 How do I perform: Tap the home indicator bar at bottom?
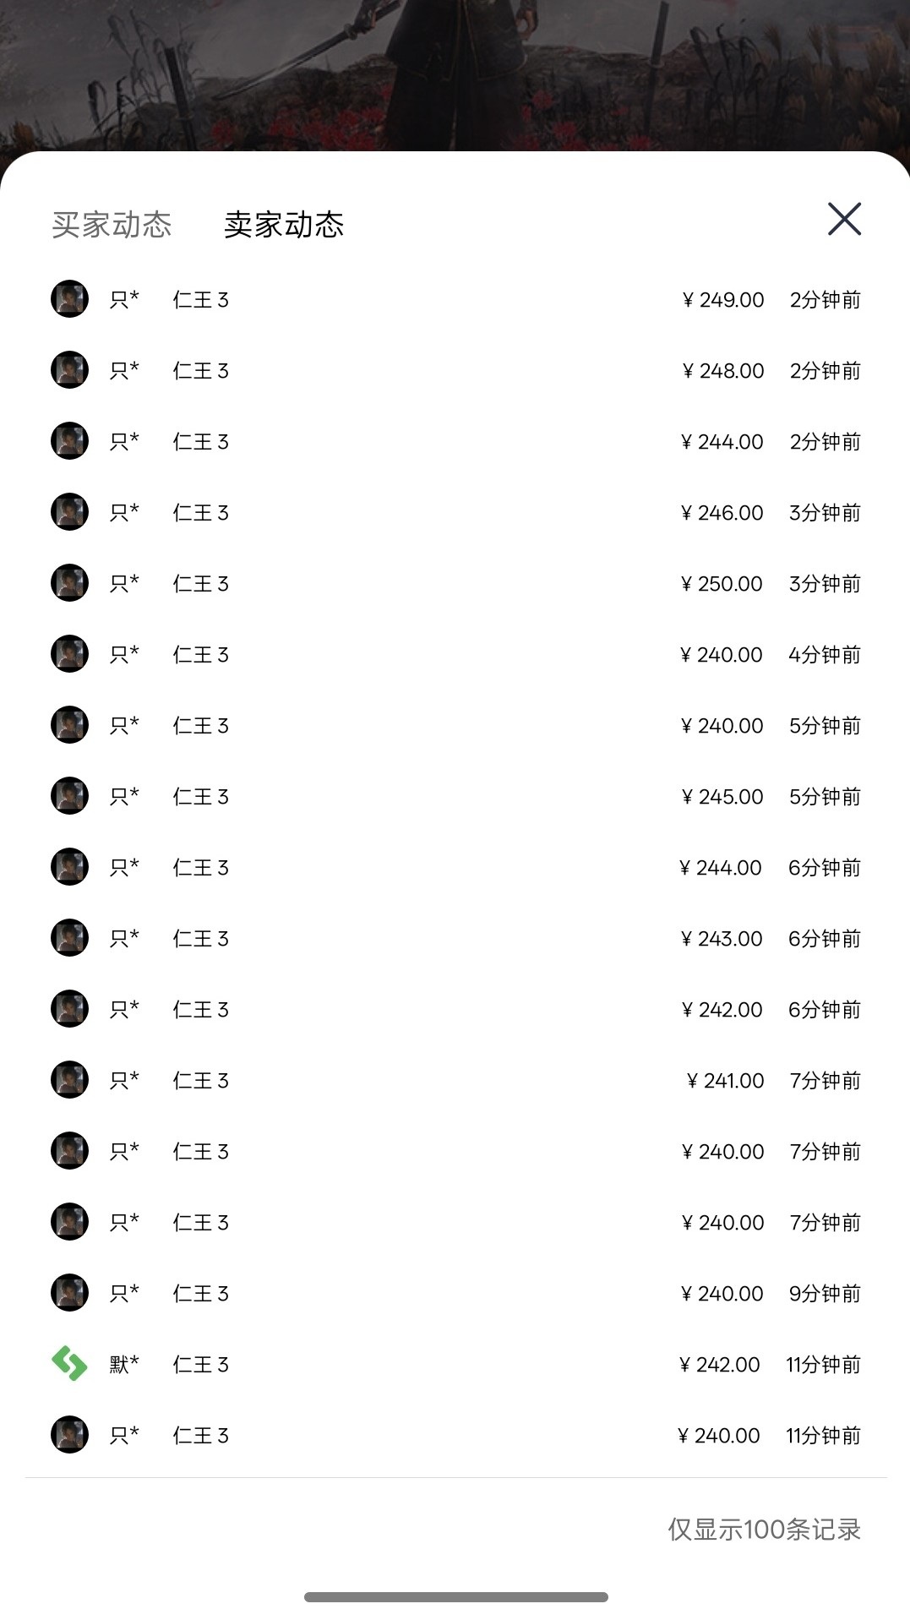455,1596
